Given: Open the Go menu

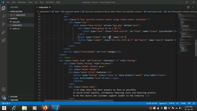Looking at the screenshot, I should 36,2.
